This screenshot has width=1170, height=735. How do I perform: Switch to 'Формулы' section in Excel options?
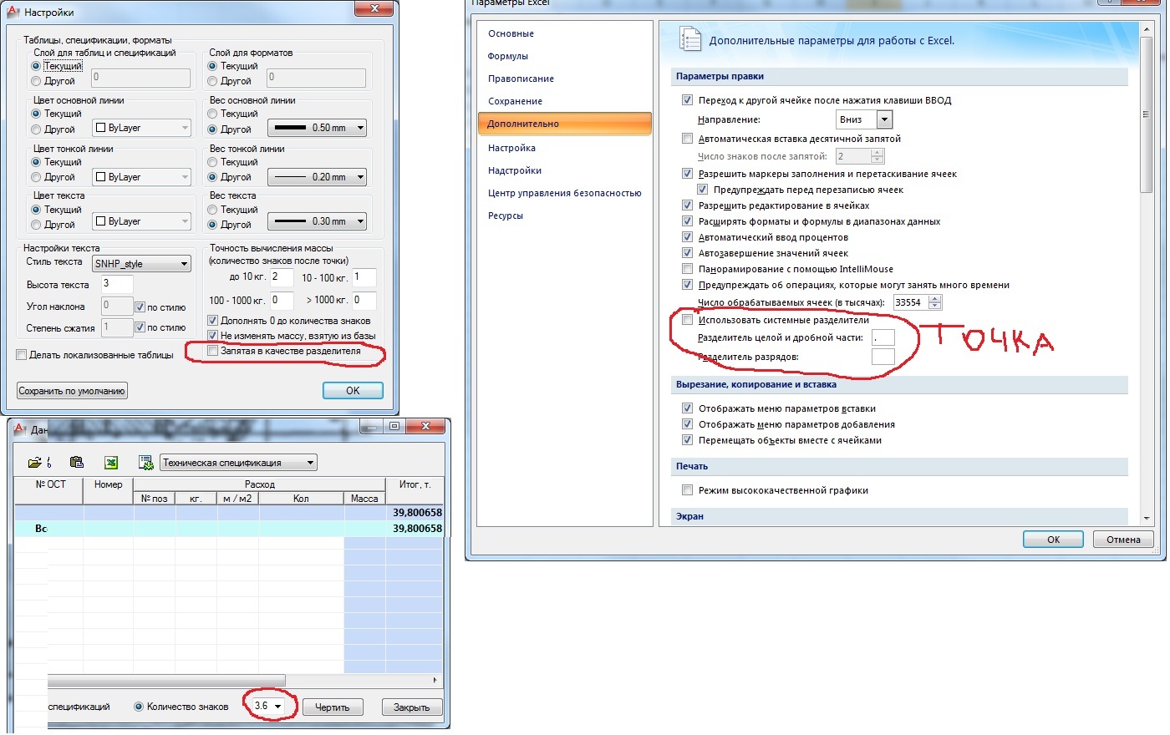[x=508, y=57]
